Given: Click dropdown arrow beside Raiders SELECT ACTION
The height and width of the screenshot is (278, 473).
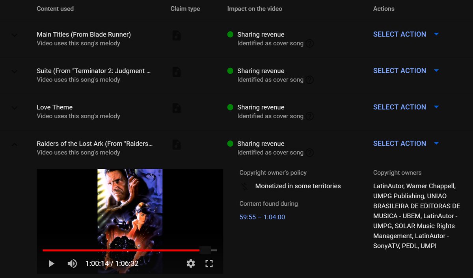Looking at the screenshot, I should (x=436, y=144).
